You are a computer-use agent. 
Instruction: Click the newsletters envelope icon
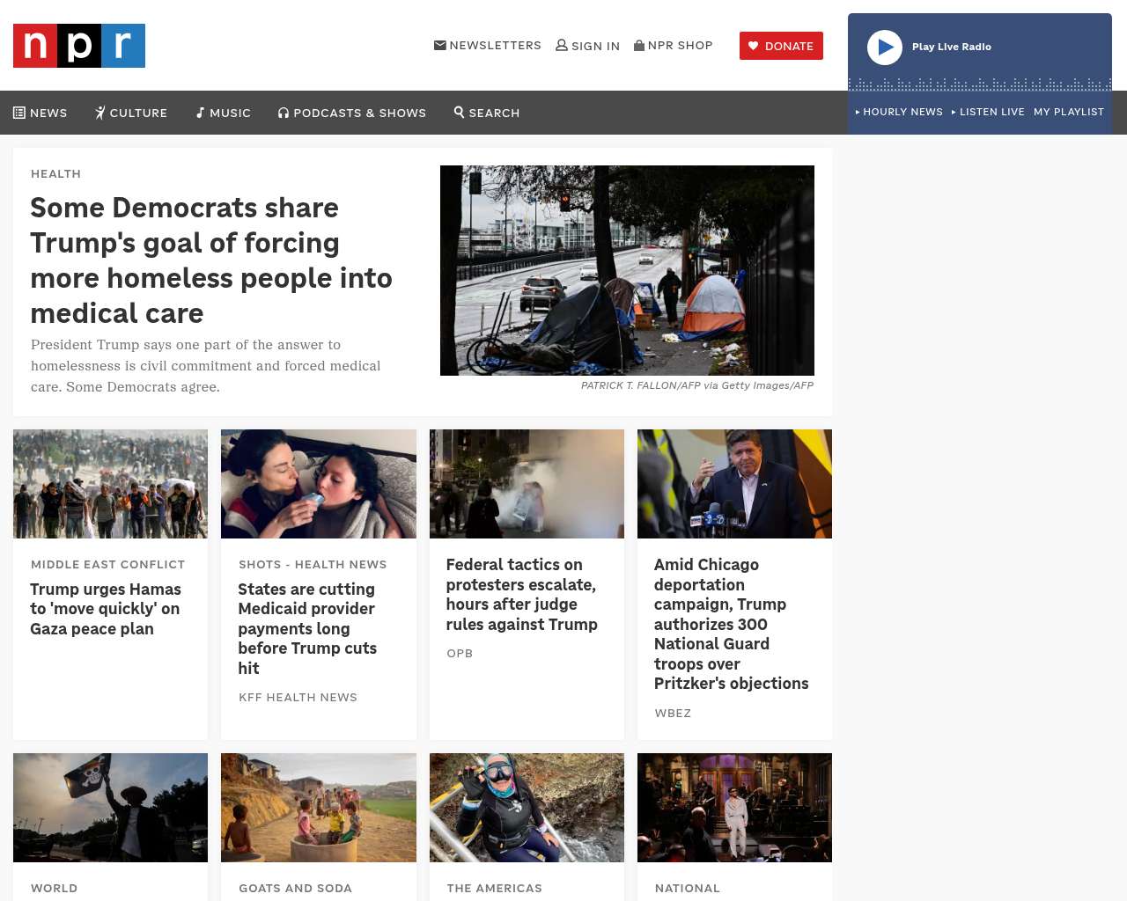pyautogui.click(x=440, y=45)
